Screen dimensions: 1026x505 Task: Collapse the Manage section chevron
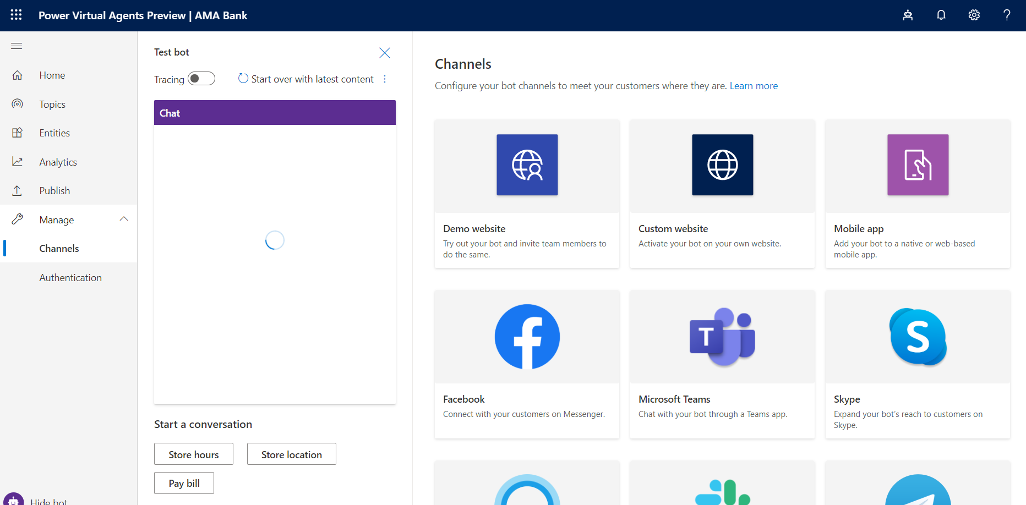tap(124, 218)
